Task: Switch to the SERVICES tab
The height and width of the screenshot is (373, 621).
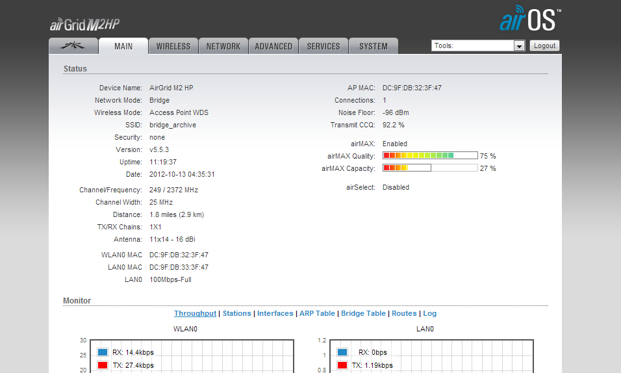Action: click(x=323, y=46)
